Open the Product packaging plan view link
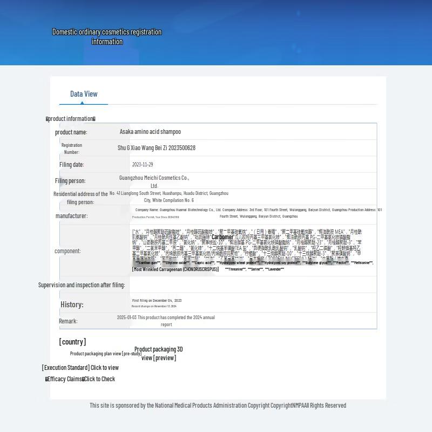This screenshot has width=432, height=432. (105, 354)
